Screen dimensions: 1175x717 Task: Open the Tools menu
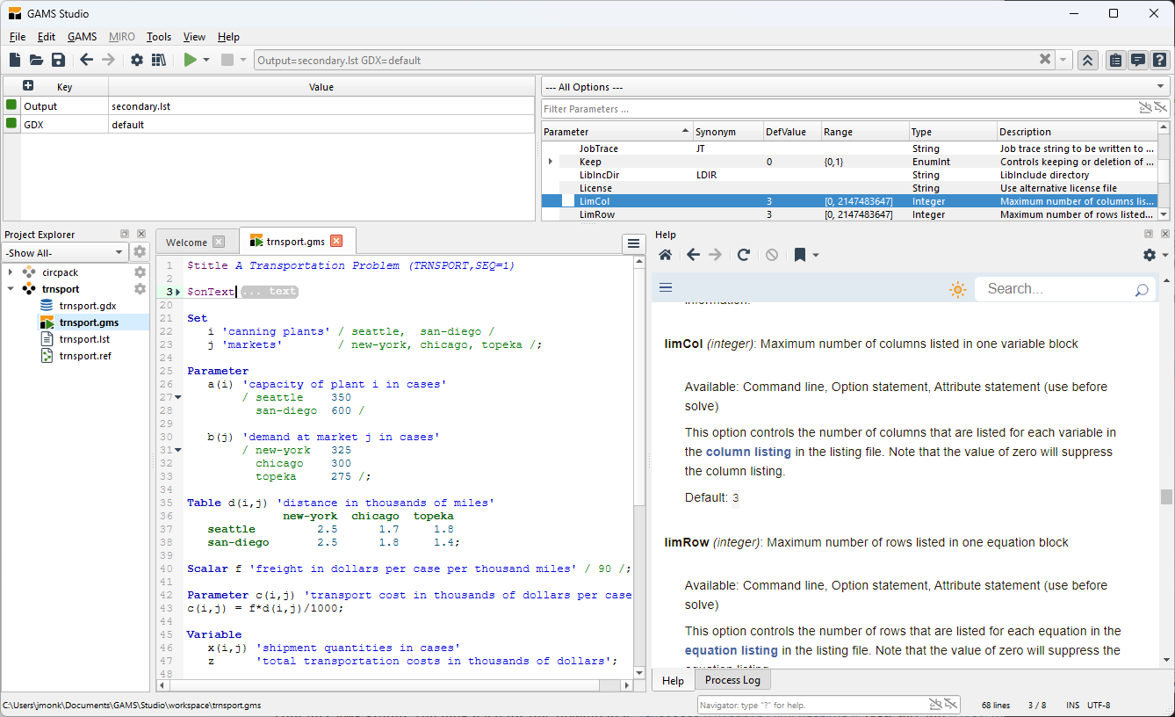pyautogui.click(x=159, y=37)
